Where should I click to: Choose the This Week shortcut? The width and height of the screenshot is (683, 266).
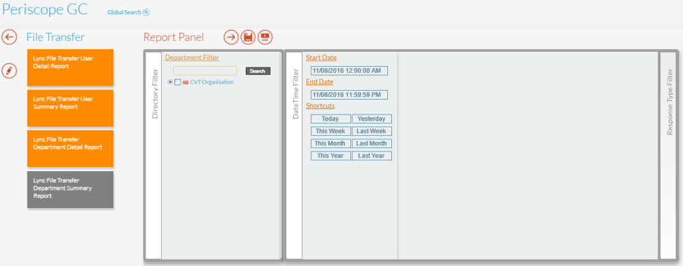331,131
